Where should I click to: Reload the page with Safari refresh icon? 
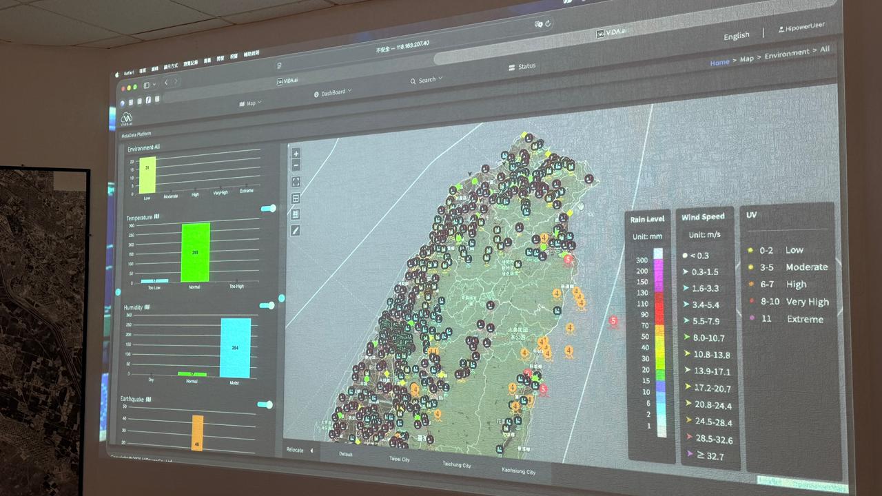coord(548,23)
